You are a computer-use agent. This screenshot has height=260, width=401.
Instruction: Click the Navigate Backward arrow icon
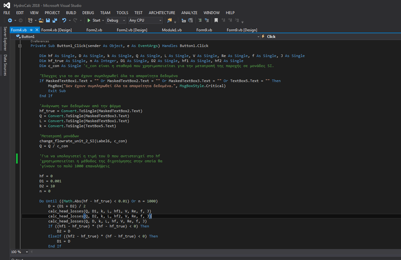(10, 20)
